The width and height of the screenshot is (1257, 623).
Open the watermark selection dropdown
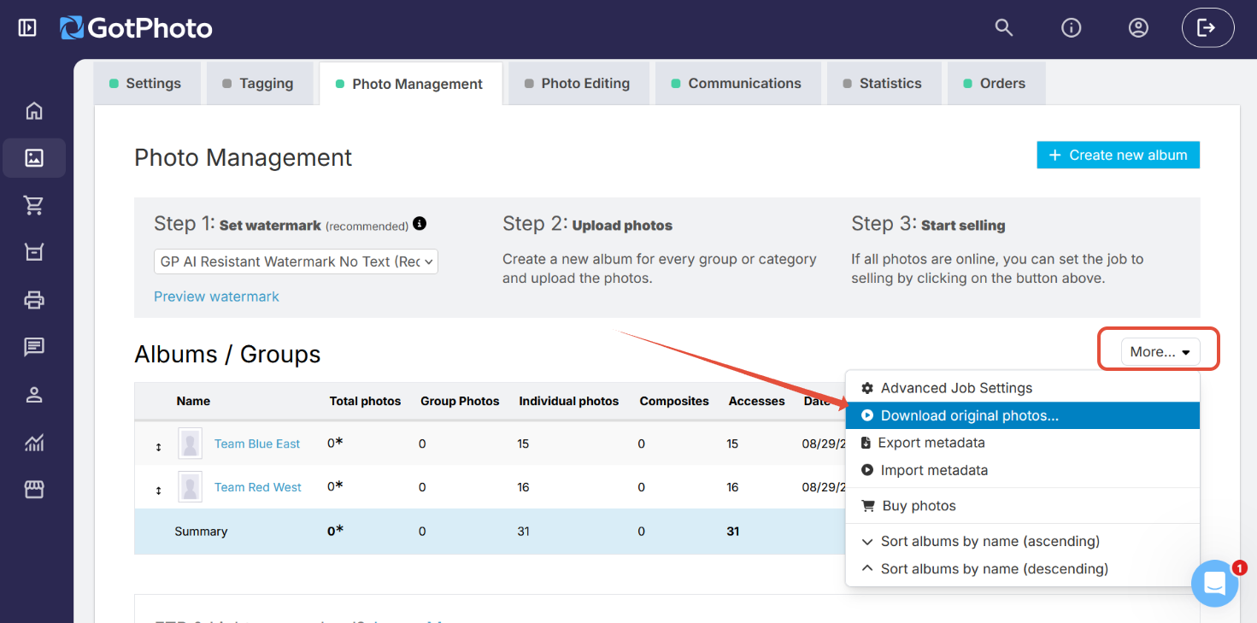[296, 262]
